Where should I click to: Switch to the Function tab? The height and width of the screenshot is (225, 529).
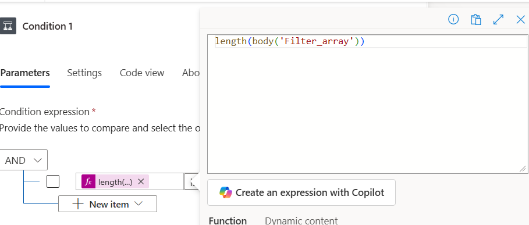point(228,221)
